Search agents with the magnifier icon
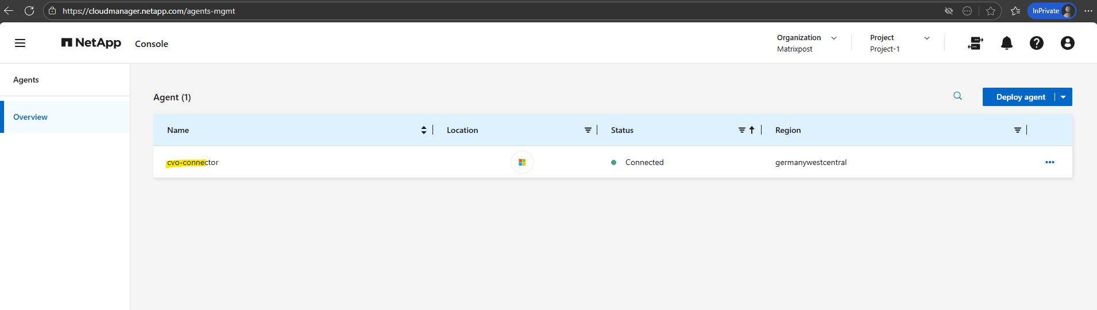The height and width of the screenshot is (310, 1097). (957, 96)
